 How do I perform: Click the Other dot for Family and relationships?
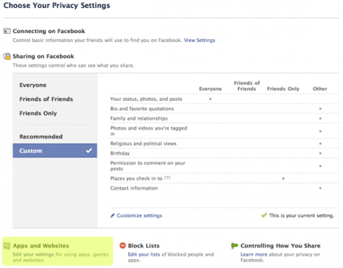[x=320, y=119]
